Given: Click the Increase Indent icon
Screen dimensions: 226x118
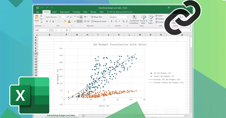Looking at the screenshot, I should point(88,21).
